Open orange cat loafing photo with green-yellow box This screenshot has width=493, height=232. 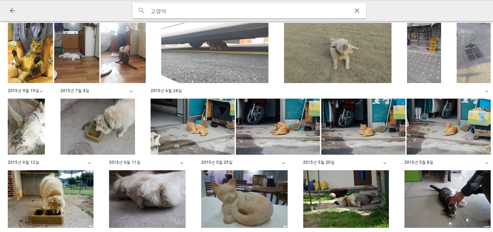363,127
